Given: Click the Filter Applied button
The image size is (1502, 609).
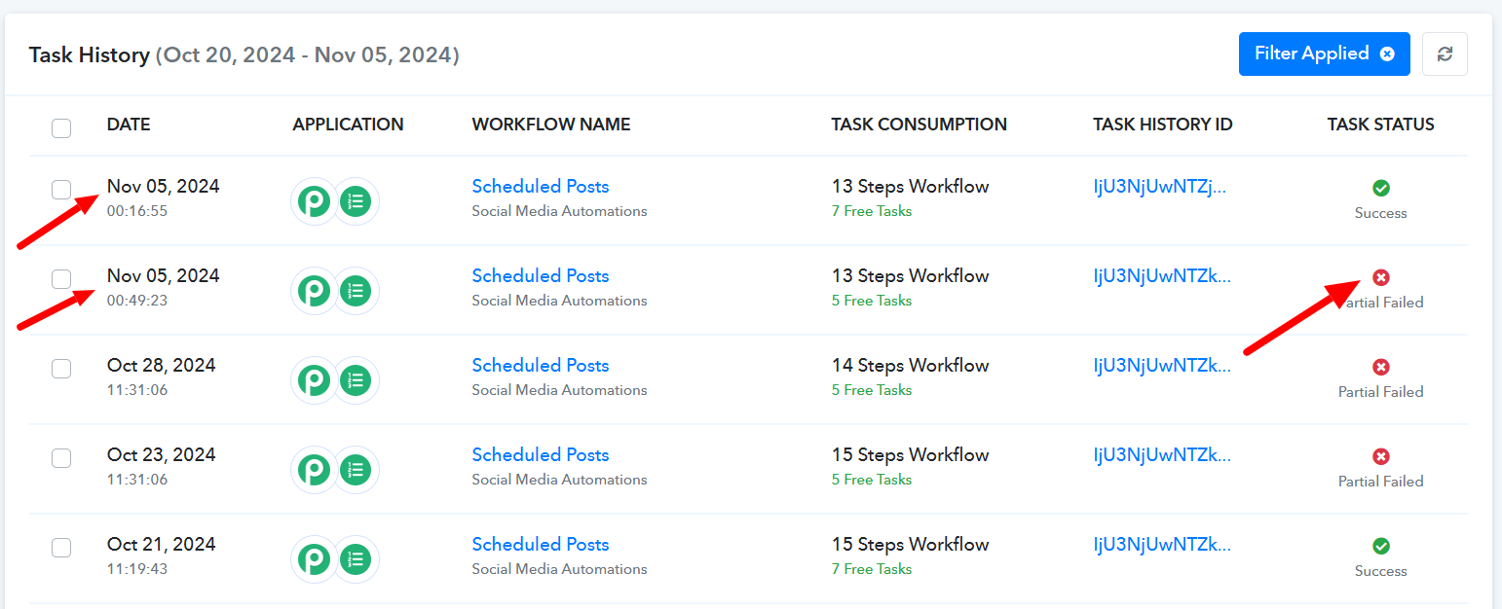Looking at the screenshot, I should (1324, 54).
